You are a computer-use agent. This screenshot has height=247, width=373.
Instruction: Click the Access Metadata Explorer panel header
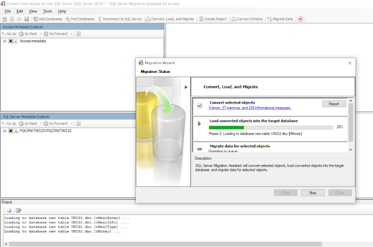[x=82, y=27]
